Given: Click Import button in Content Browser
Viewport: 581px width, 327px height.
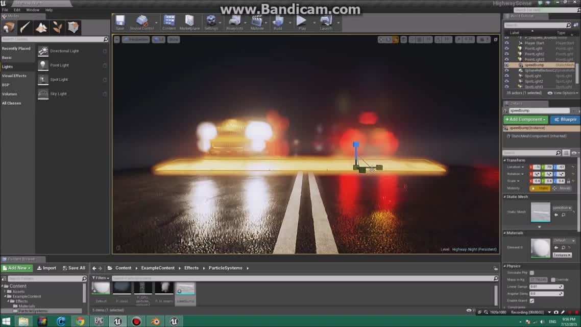Looking at the screenshot, I should coord(46,268).
